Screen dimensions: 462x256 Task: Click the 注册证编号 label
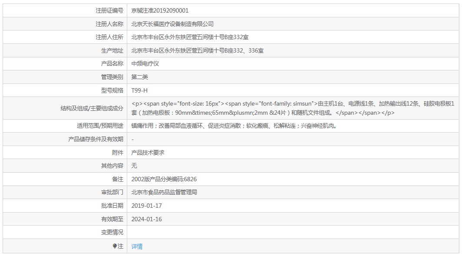click(x=109, y=10)
